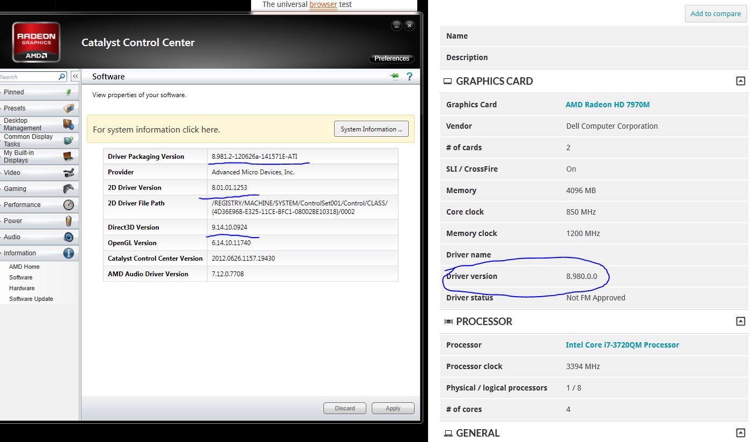Click the green pin page icon
The image size is (752, 442).
tap(394, 77)
